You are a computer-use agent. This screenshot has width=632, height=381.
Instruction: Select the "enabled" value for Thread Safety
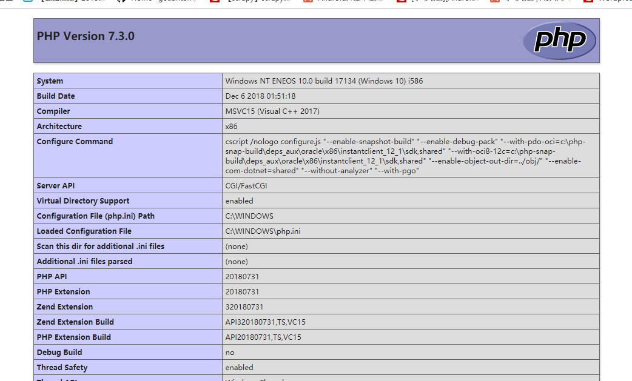point(240,367)
